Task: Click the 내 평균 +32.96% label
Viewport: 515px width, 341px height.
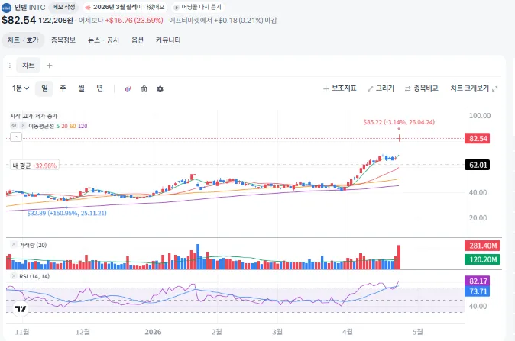Action: (x=34, y=166)
